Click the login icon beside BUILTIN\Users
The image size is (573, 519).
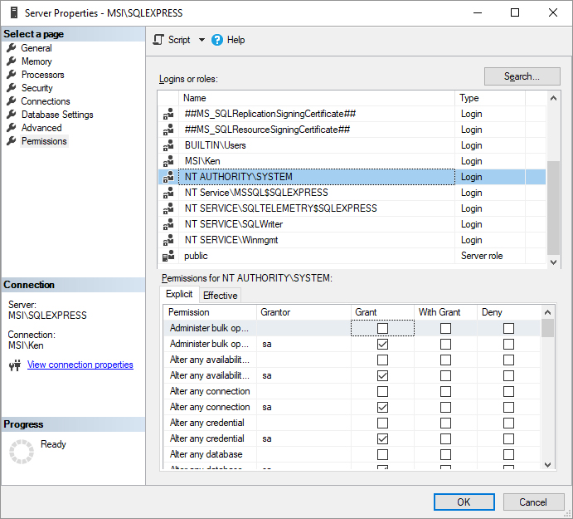[168, 145]
